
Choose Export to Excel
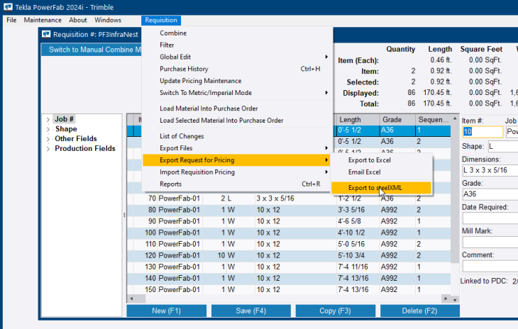point(381,160)
